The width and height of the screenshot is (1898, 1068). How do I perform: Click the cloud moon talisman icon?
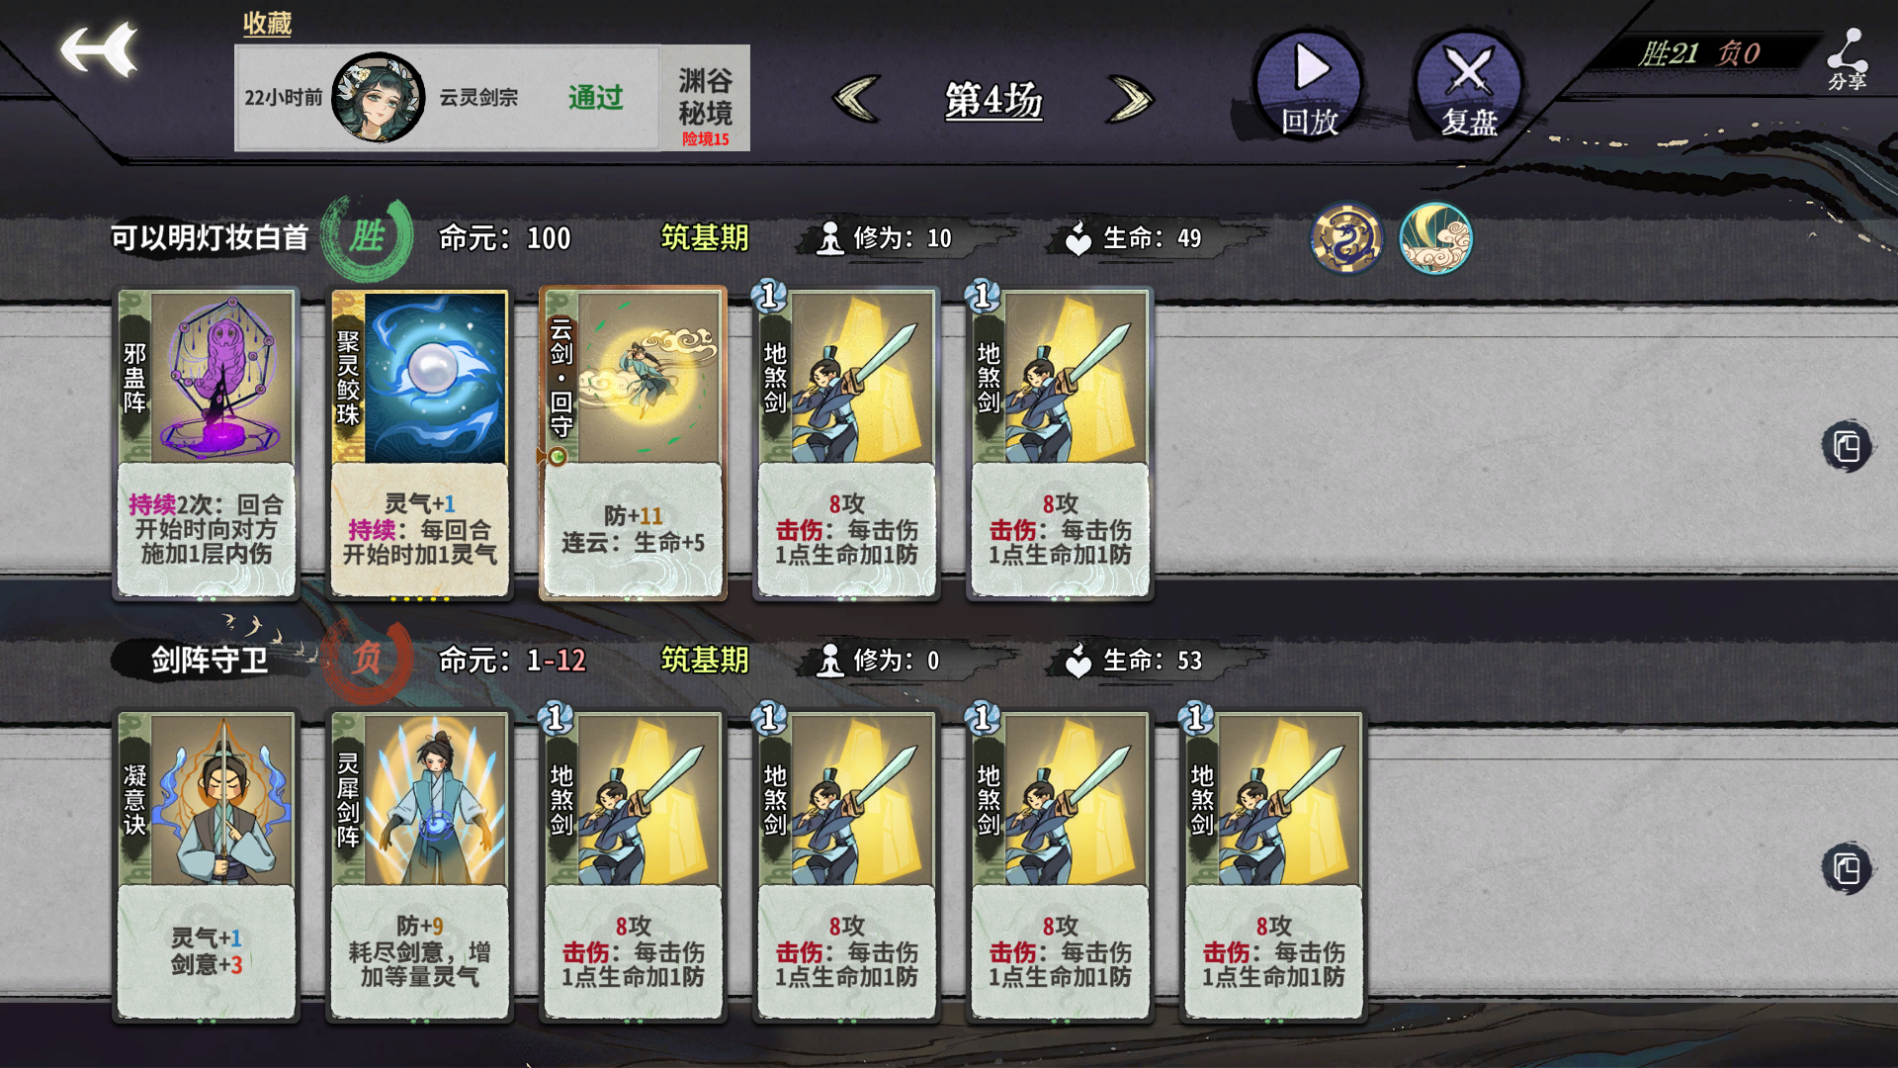pyautogui.click(x=1435, y=238)
